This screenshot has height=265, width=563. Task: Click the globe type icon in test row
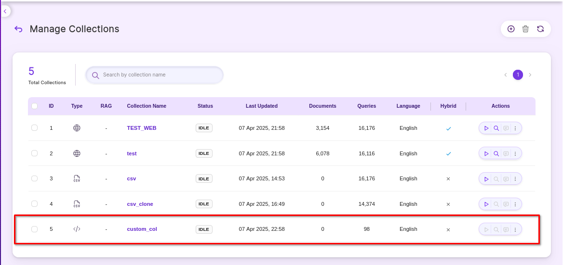[x=77, y=153]
